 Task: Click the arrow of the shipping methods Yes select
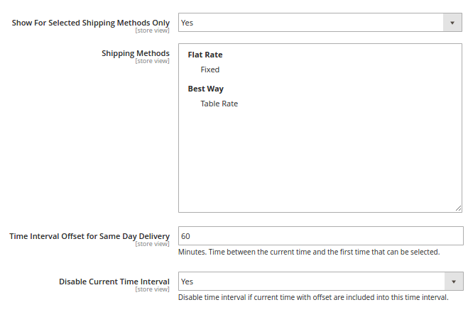454,23
